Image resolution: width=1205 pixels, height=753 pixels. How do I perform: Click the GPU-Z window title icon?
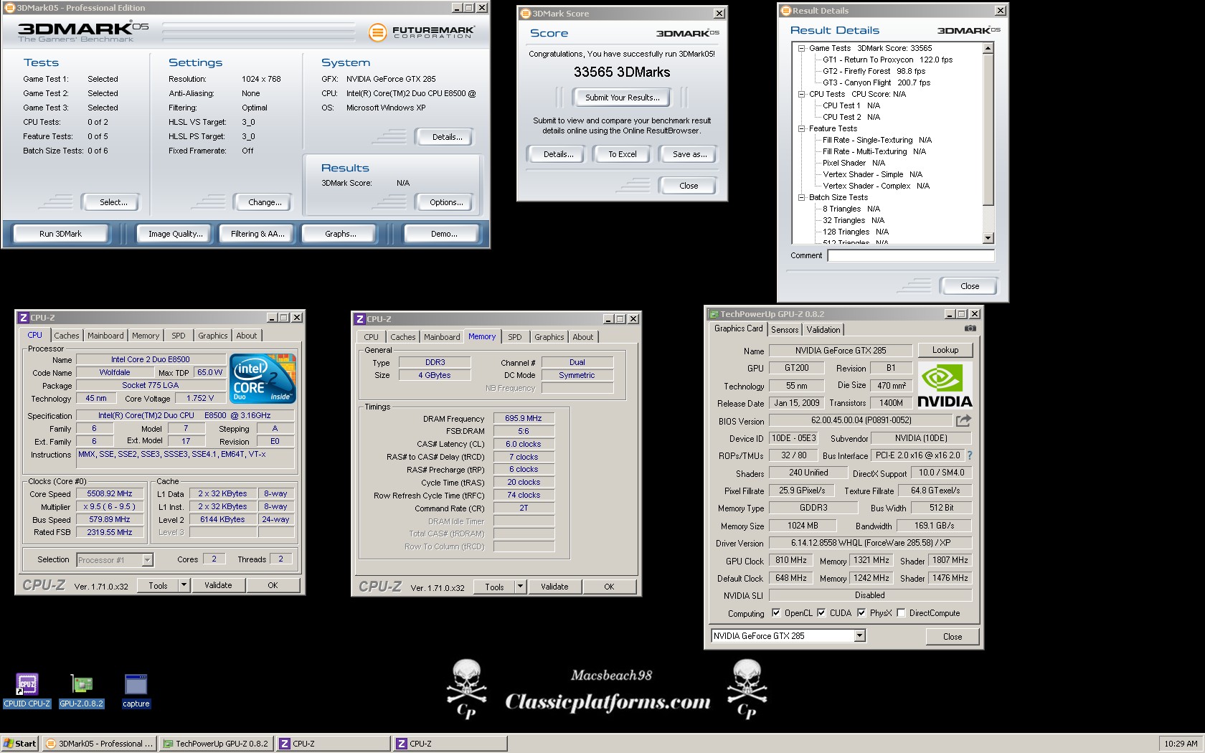pyautogui.click(x=714, y=314)
